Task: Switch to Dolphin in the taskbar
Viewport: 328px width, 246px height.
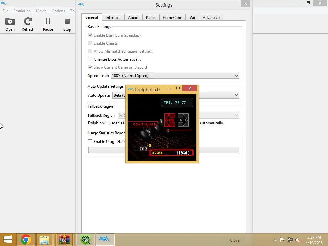Action: pyautogui.click(x=105, y=240)
